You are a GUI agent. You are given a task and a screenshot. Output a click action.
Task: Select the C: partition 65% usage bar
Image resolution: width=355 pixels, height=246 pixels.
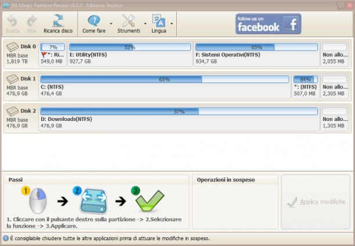(165, 79)
